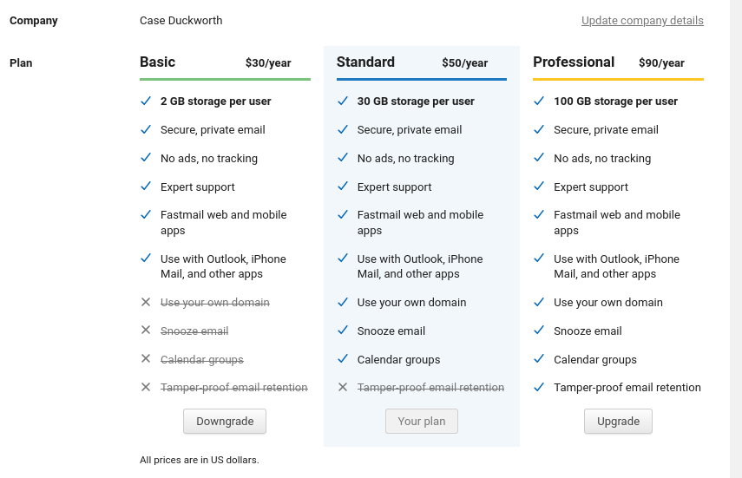This screenshot has width=742, height=478.
Task: Open the Update company details link
Action: tap(642, 20)
